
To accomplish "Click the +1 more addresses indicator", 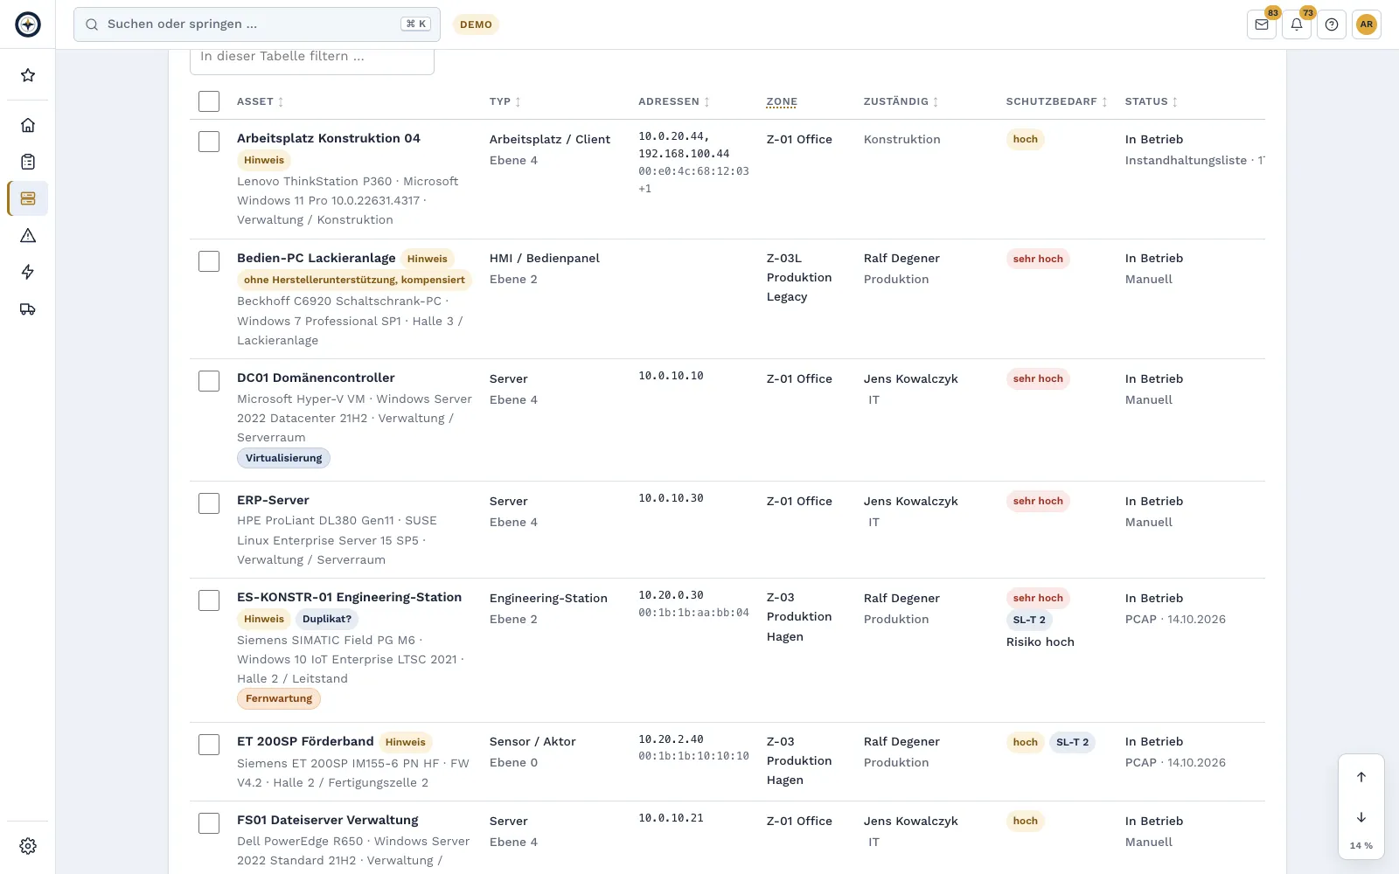I will [x=645, y=189].
